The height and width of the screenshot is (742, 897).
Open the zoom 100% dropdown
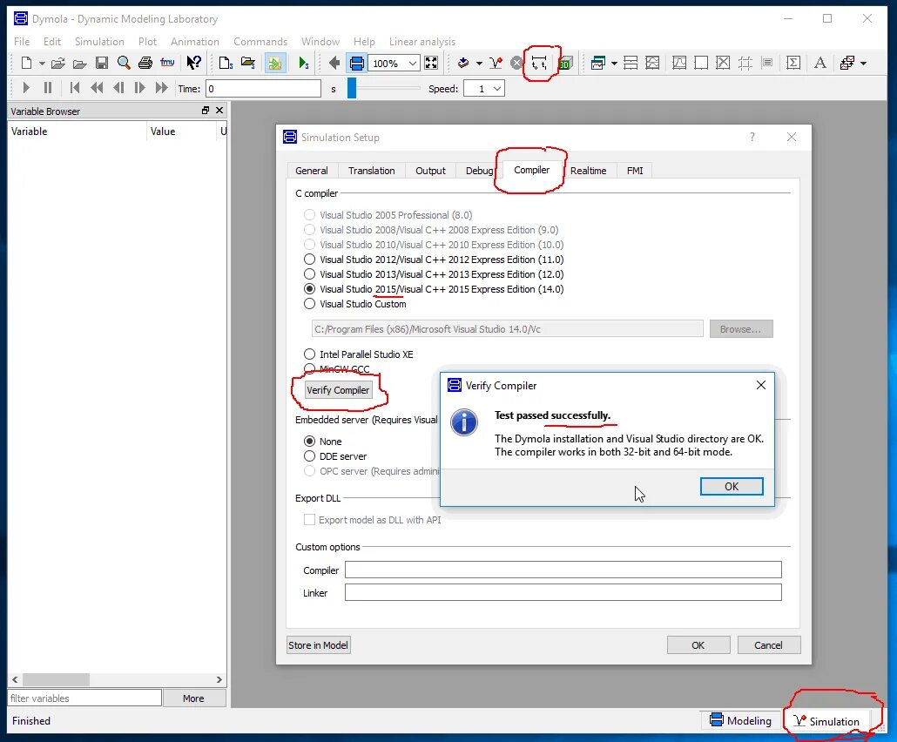(x=413, y=63)
